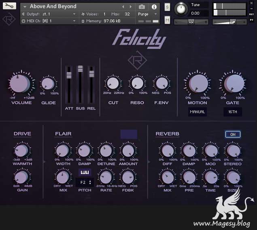This screenshot has height=230, width=257.
Task: Click the Max voices value 32
Action: [127, 14]
